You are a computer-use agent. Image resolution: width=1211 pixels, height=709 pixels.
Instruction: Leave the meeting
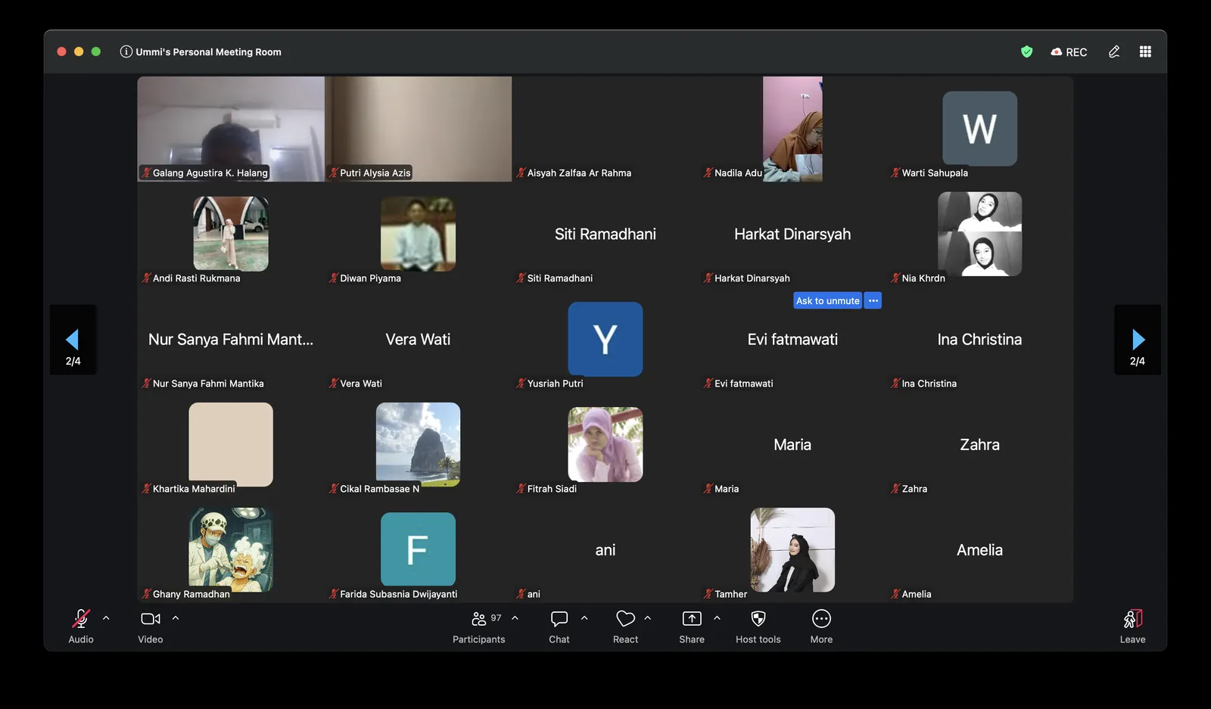click(x=1132, y=627)
